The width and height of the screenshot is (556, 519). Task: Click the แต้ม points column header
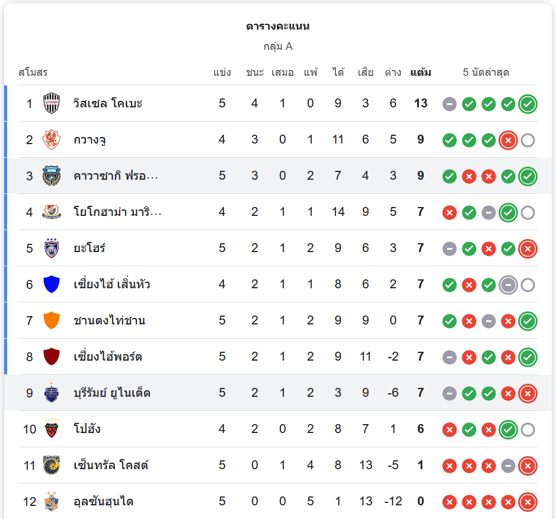(420, 73)
